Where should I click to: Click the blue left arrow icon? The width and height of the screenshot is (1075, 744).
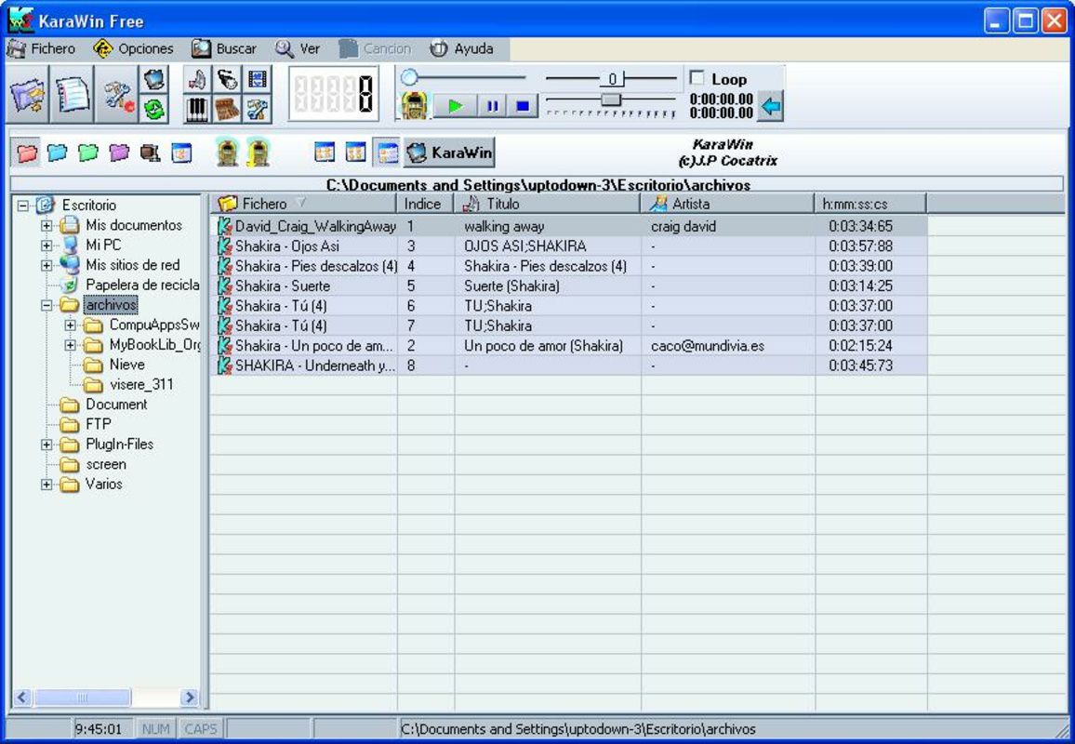771,106
